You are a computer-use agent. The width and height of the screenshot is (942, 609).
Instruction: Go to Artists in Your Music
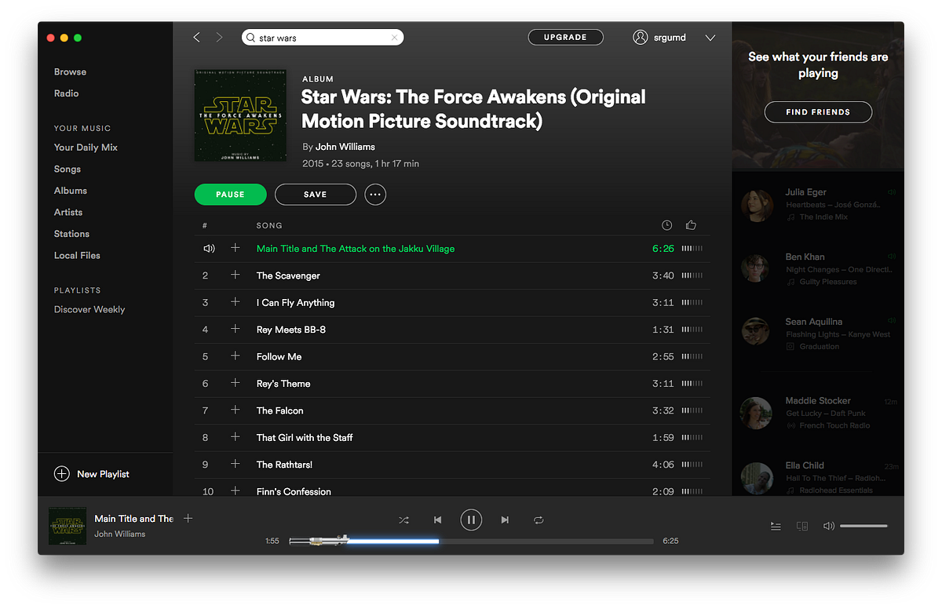68,212
